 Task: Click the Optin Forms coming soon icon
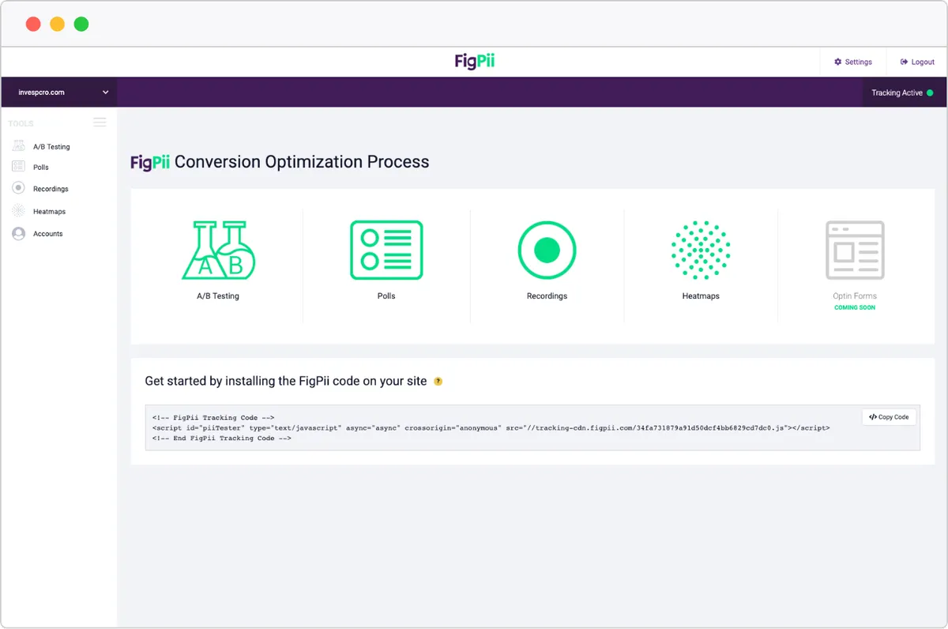(855, 250)
